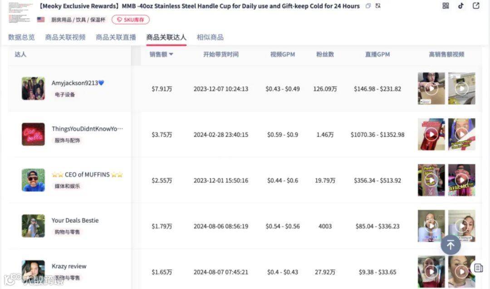
Task: Play CEO of MUFFINS second video
Action: pyautogui.click(x=461, y=180)
